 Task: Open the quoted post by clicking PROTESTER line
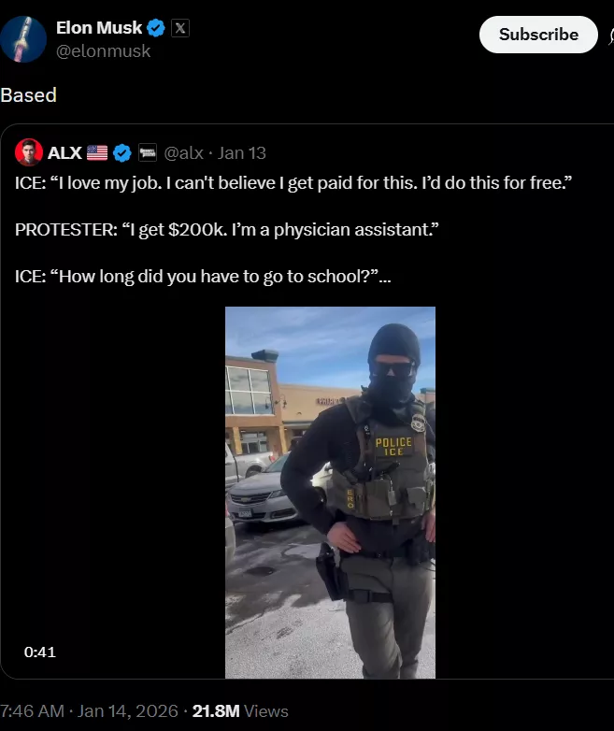click(x=226, y=230)
